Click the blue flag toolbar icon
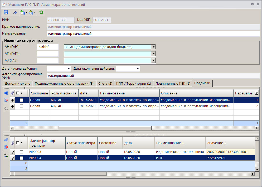The image size is (262, 187). (15, 12)
